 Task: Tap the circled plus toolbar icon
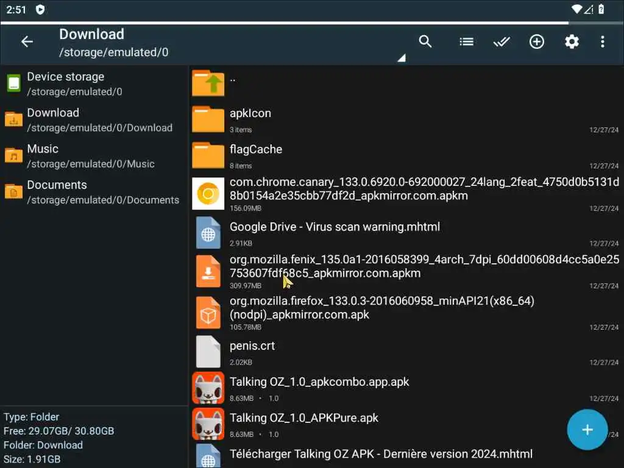536,41
